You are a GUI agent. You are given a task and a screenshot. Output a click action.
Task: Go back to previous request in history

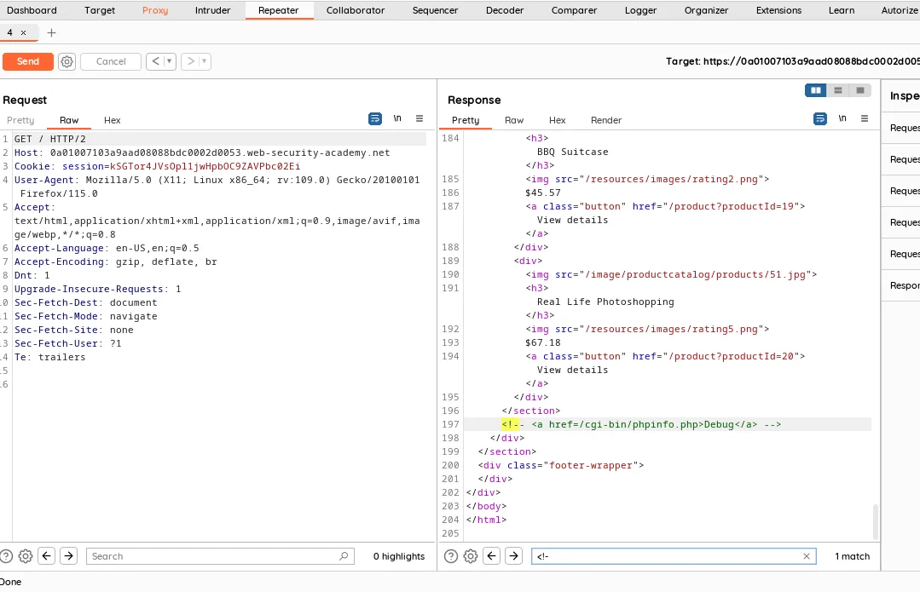coord(155,61)
